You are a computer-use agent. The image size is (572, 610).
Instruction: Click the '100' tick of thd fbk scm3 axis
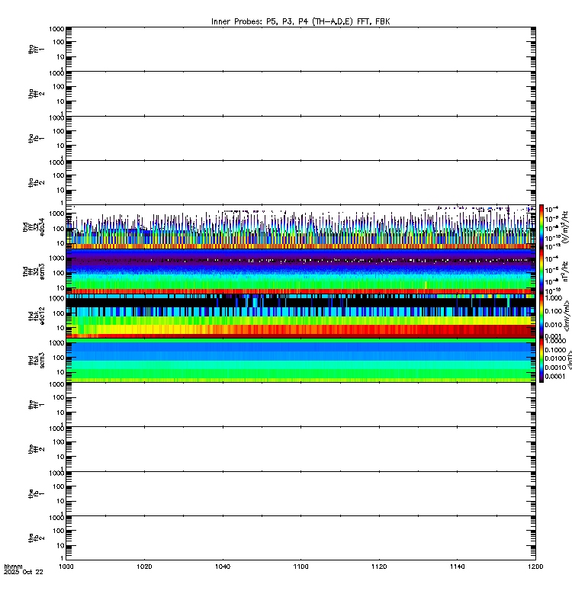(59, 357)
